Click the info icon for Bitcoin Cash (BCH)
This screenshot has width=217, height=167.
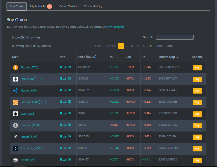click(x=61, y=102)
